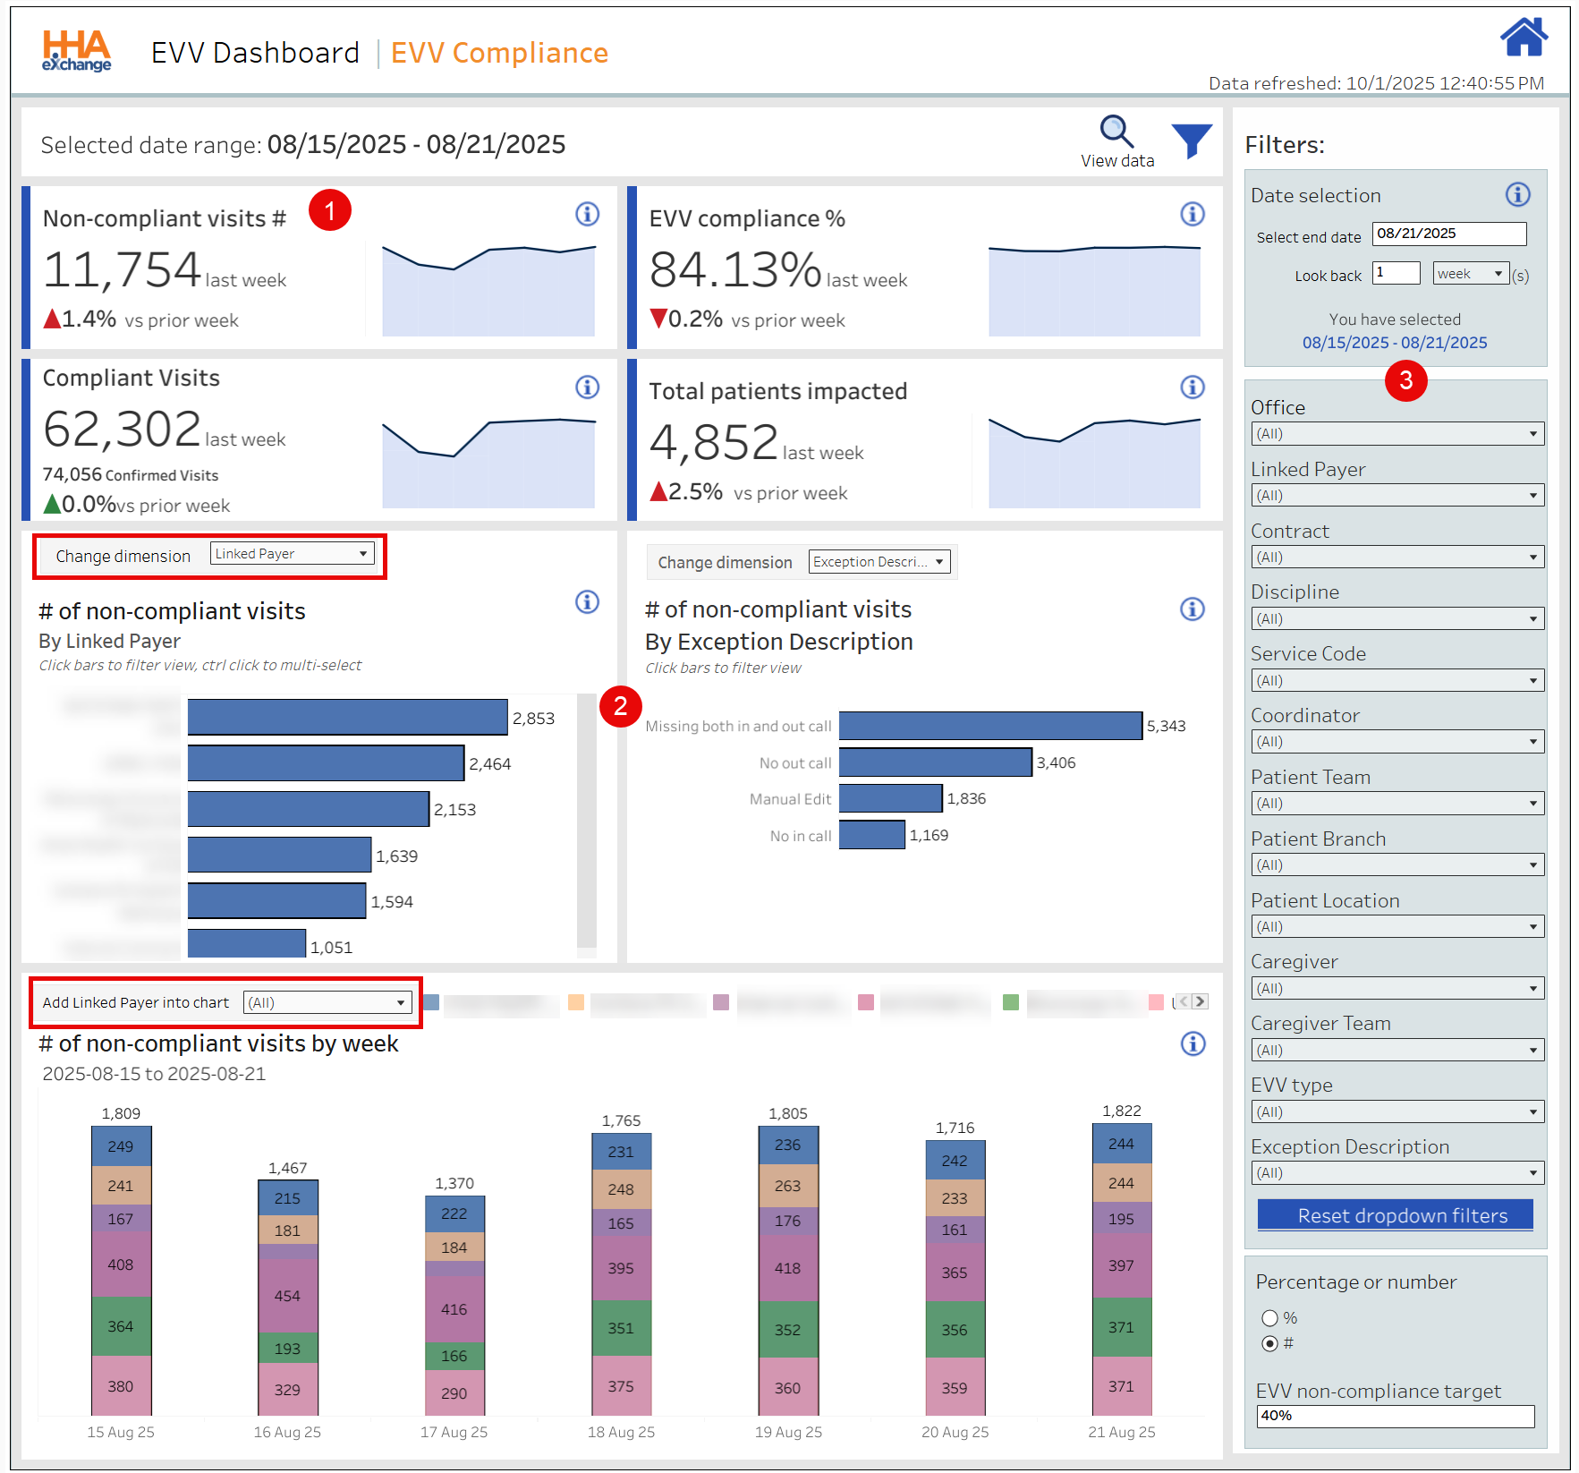
Task: Click the info icon on Total patients impacted
Action: pos(1193,387)
